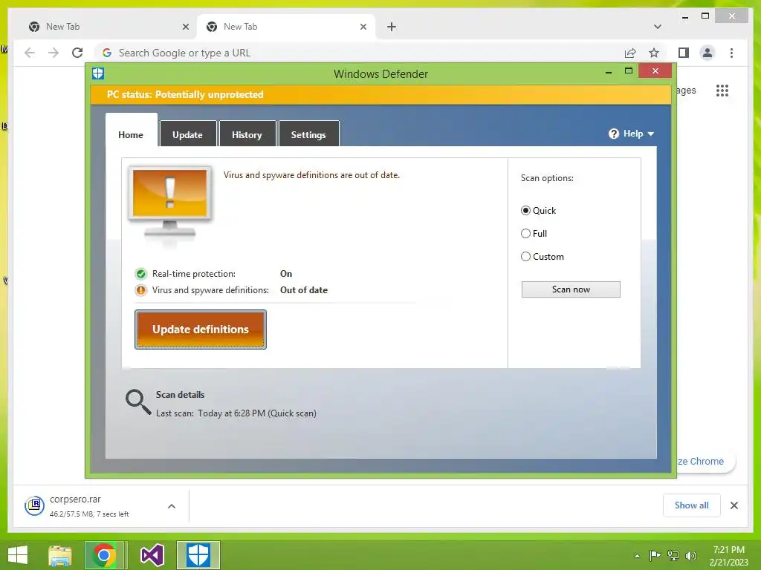Open Windows Start button
This screenshot has height=570, width=761.
18,555
